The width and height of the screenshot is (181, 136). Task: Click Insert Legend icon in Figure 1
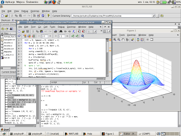(x=142, y=40)
